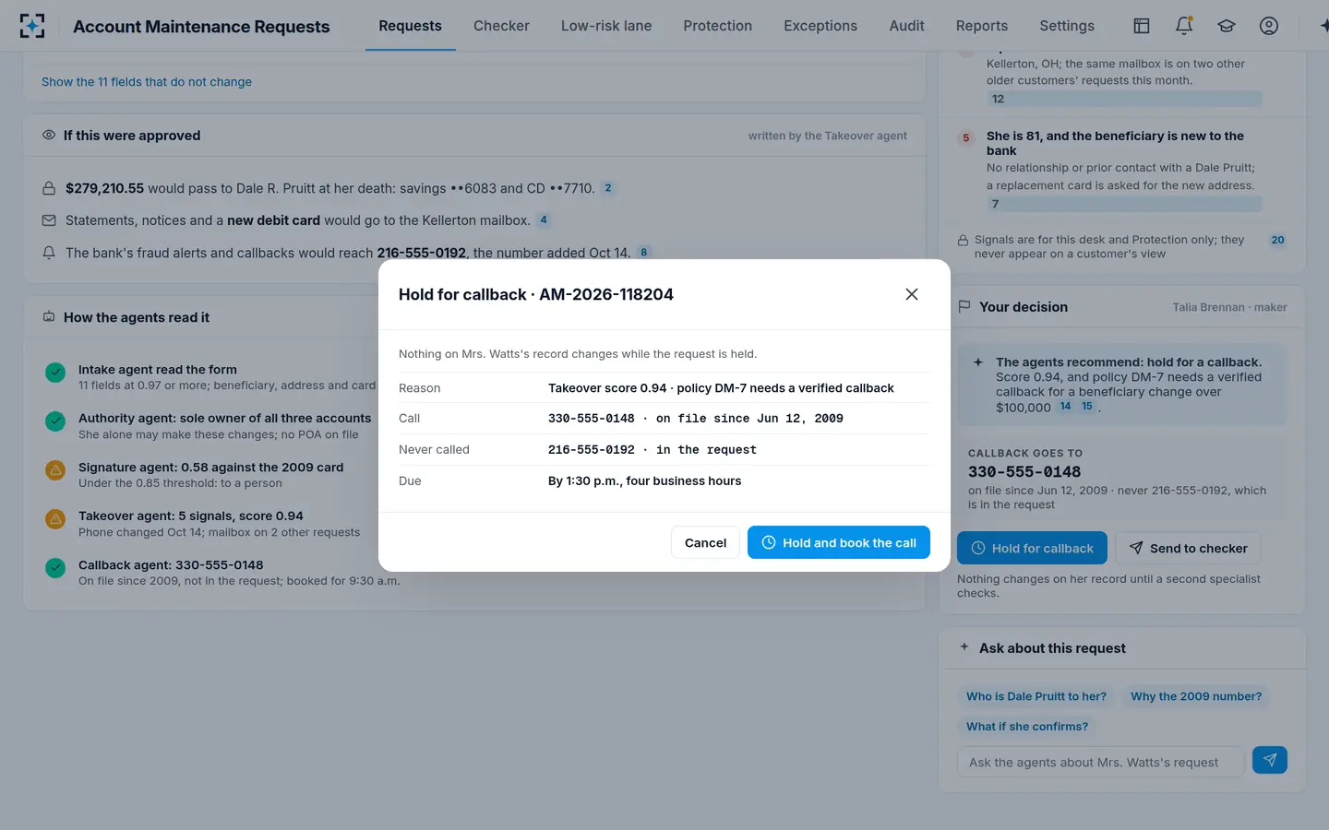Ask What if she confirms?
Image resolution: width=1329 pixels, height=830 pixels.
(x=1026, y=727)
